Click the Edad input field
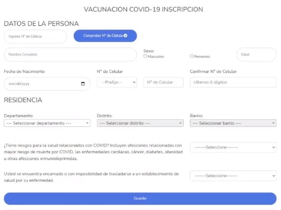Image resolution: width=281 pixels, height=210 pixels. (x=257, y=54)
